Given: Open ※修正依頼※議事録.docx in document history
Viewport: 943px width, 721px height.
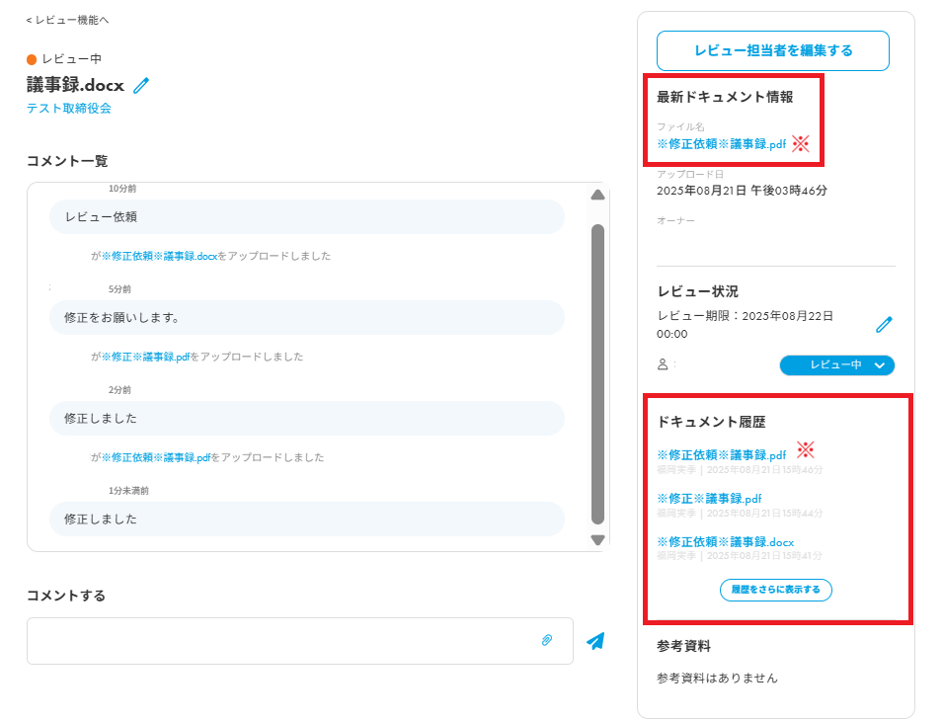Looking at the screenshot, I should (x=725, y=542).
